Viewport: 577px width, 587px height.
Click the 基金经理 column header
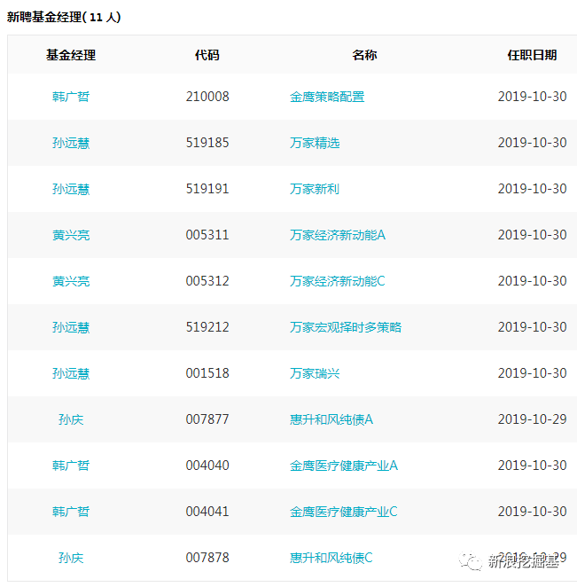pyautogui.click(x=71, y=55)
